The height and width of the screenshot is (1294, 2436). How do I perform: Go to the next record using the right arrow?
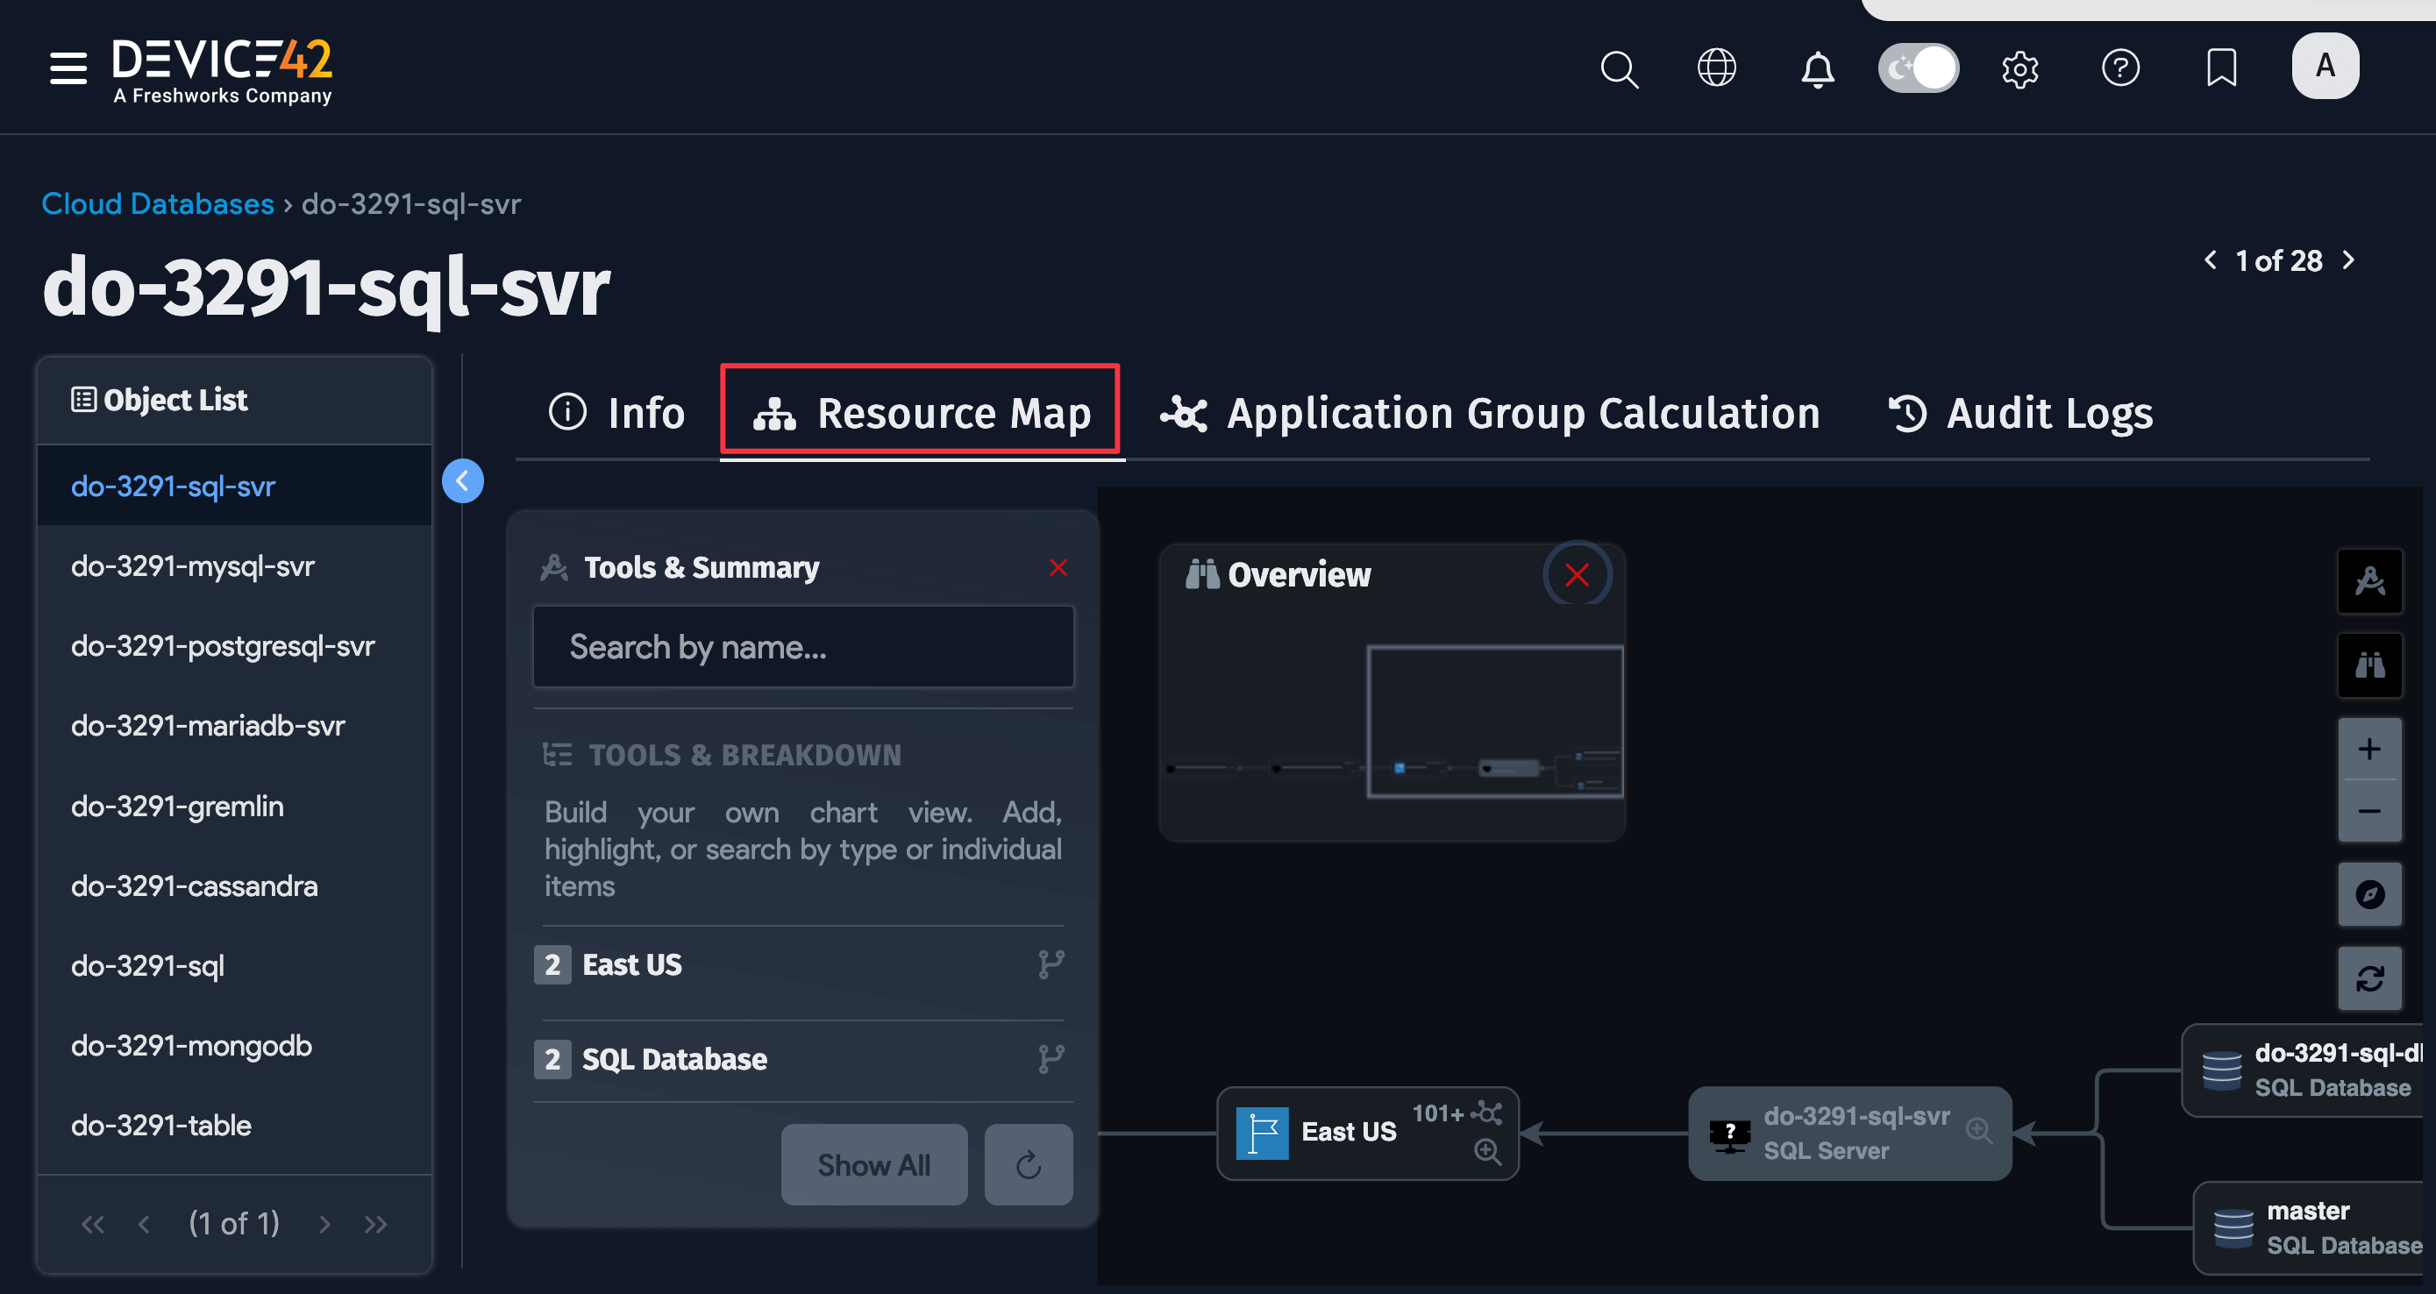pyautogui.click(x=2348, y=260)
